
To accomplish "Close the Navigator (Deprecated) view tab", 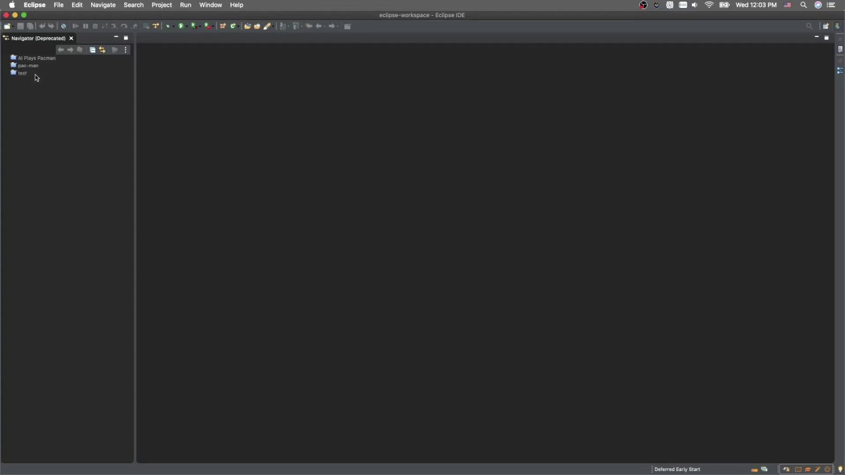I will coord(71,38).
